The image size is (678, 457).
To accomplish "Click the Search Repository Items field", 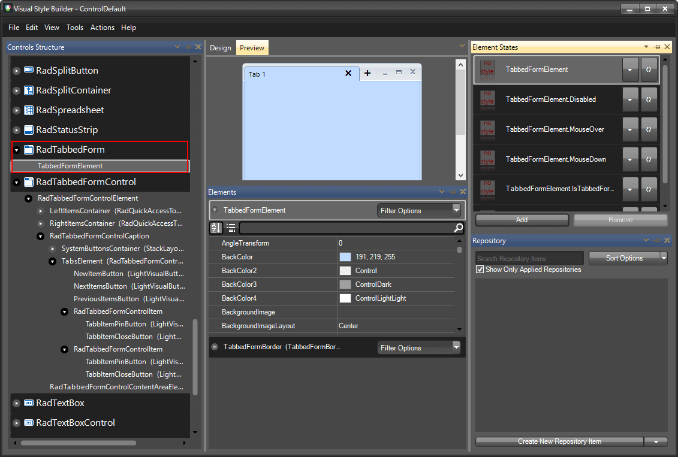I will click(529, 258).
